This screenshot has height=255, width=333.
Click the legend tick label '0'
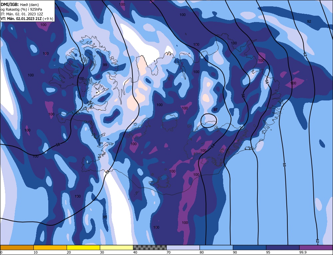(x=1, y=252)
